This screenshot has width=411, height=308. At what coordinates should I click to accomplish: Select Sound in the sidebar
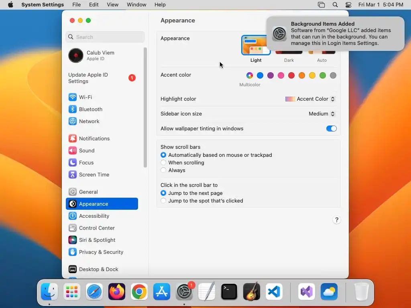(x=102, y=151)
